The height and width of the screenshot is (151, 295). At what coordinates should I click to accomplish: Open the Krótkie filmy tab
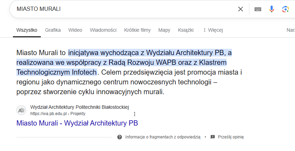click(137, 30)
